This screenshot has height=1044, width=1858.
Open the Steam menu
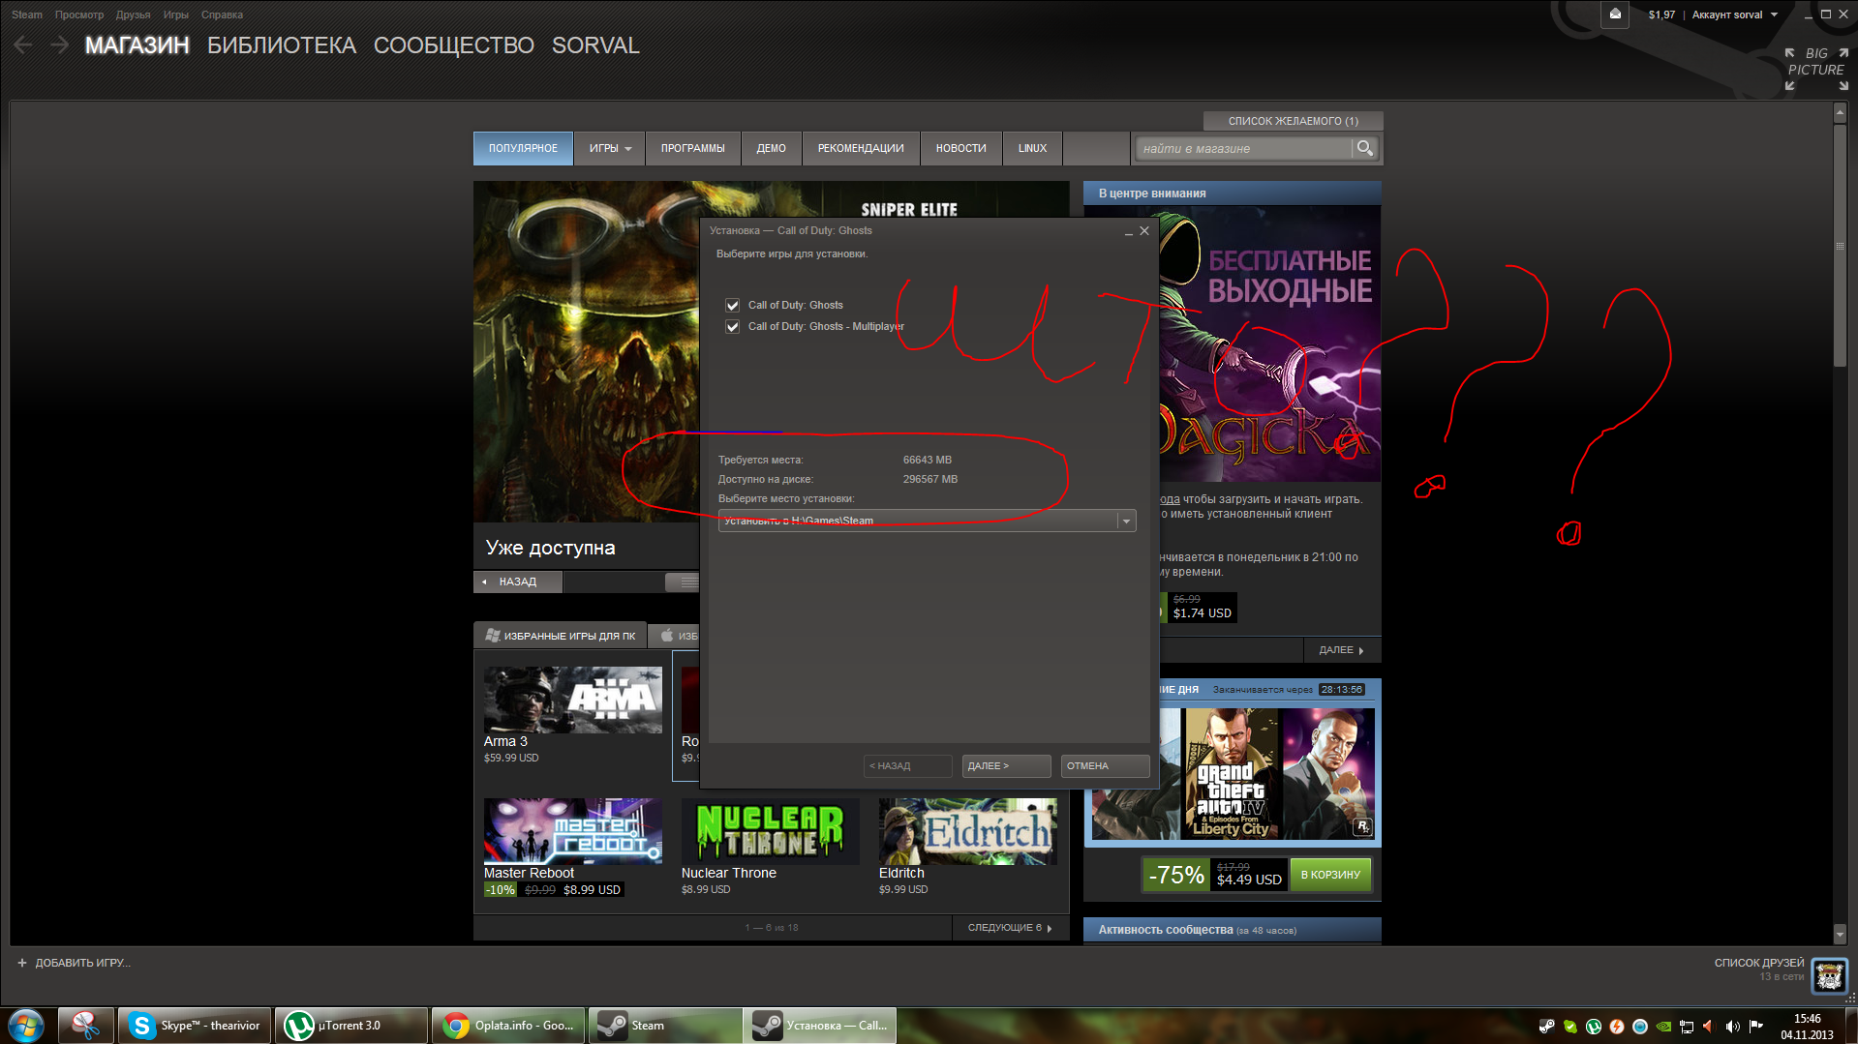point(27,15)
